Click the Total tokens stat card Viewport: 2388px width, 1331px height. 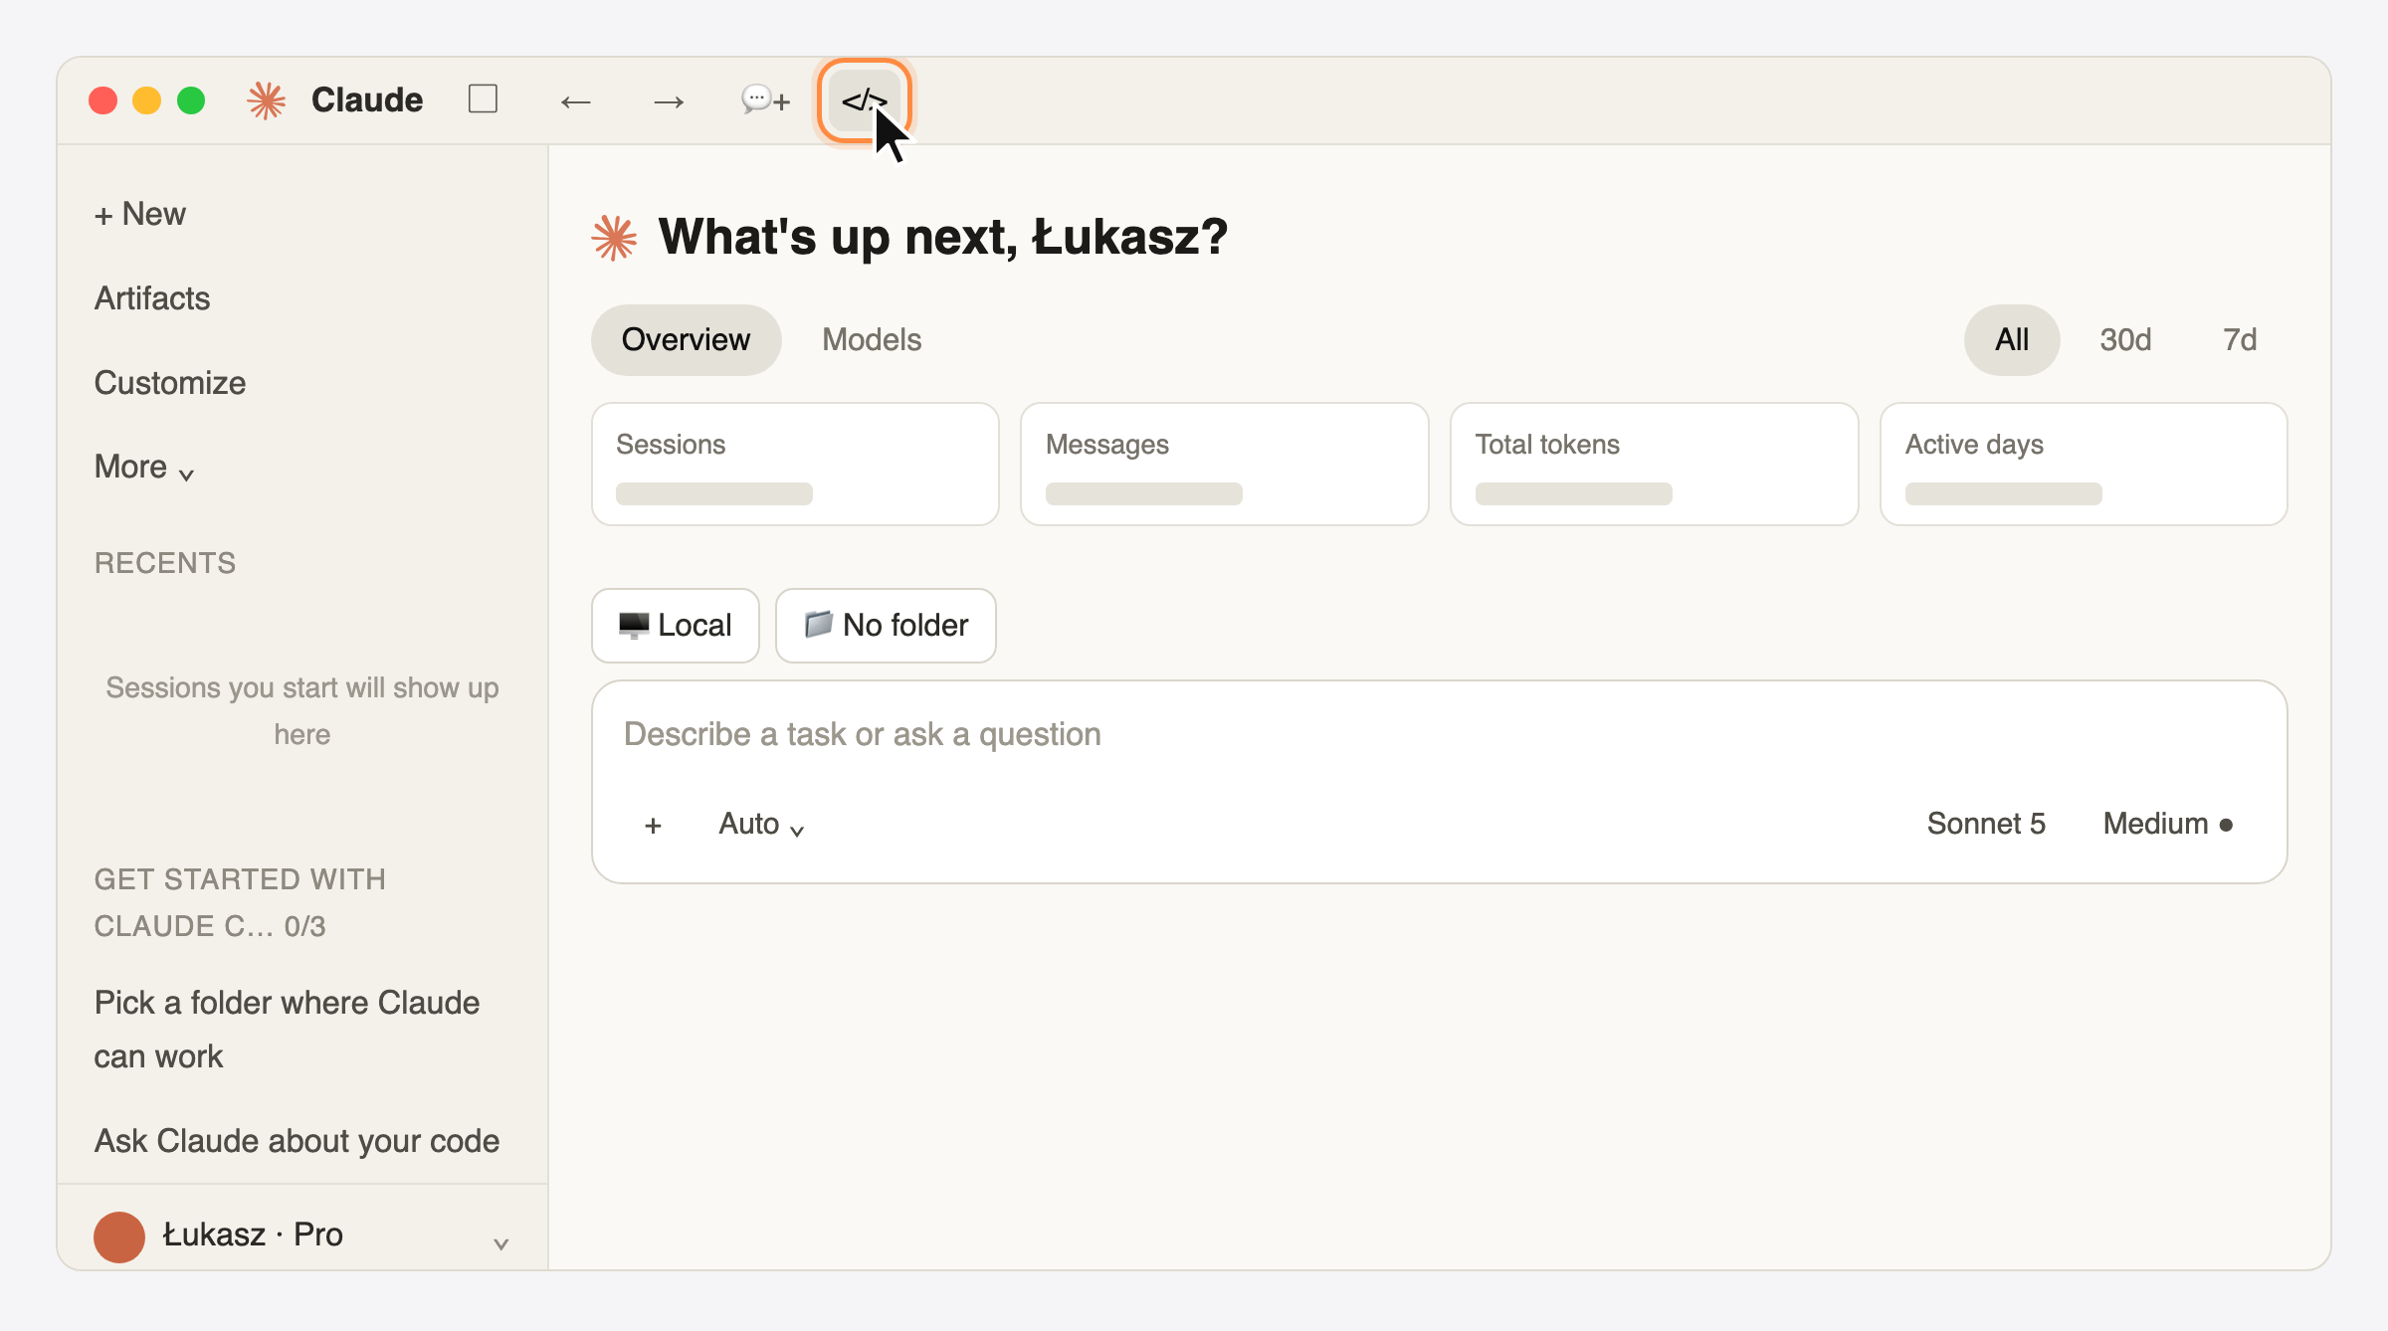pos(1654,465)
